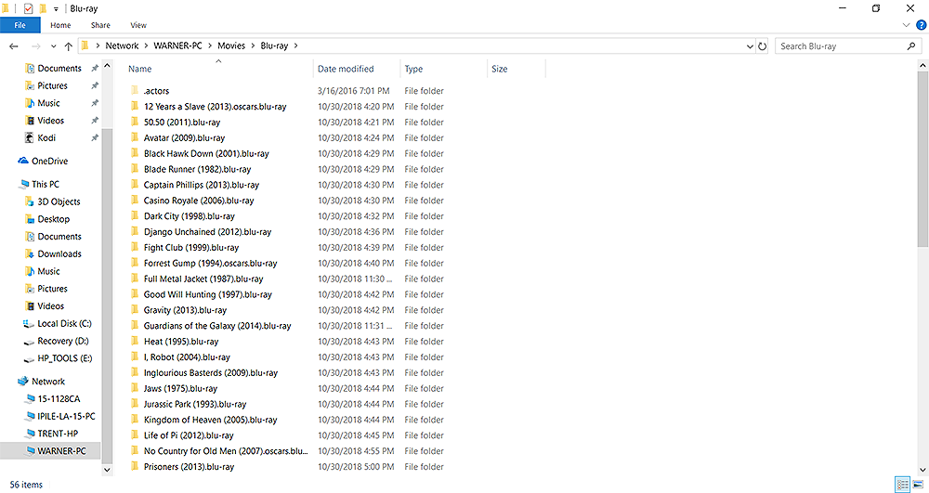Click folder icon of Blade Runner (1982)
The height and width of the screenshot is (493, 929).
(x=135, y=169)
